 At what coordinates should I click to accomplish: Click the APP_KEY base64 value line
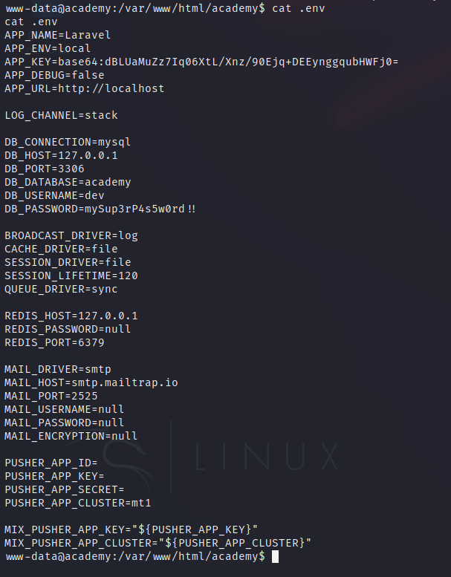tap(201, 62)
